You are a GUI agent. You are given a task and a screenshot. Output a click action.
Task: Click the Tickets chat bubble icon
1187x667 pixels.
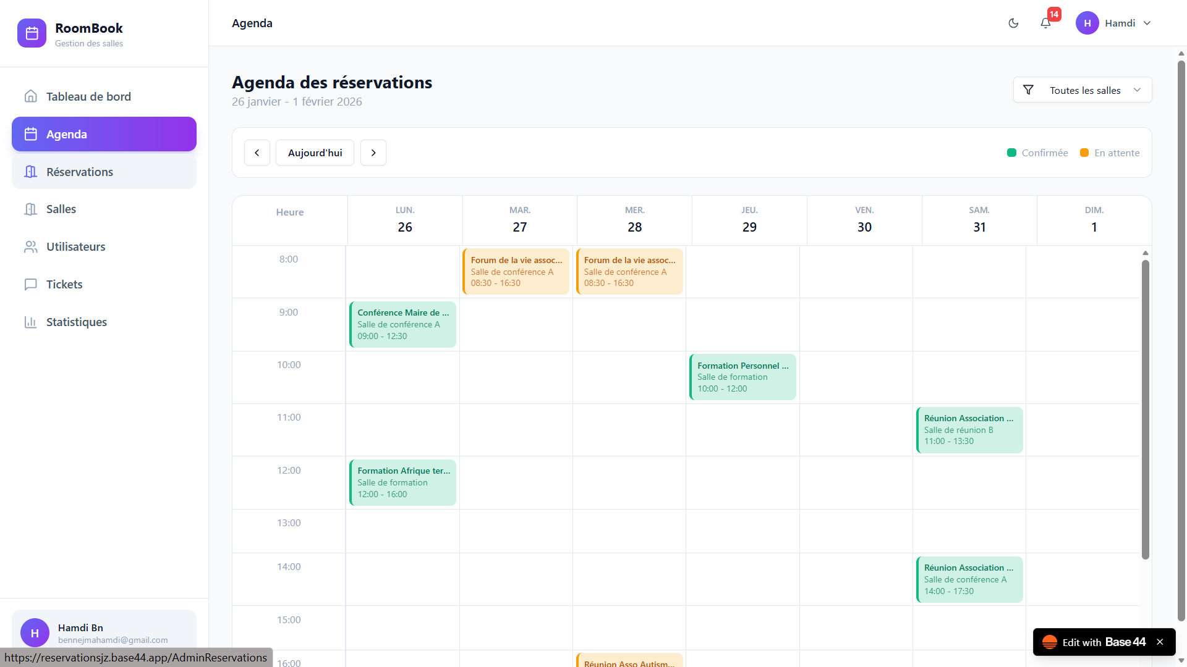(x=30, y=284)
